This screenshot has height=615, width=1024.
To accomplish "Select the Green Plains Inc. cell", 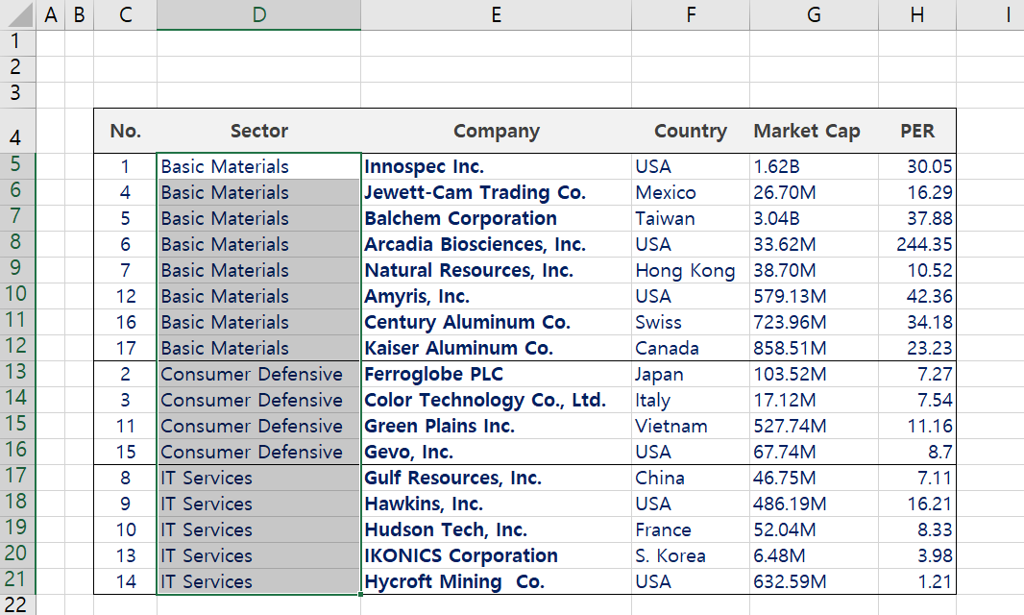I will click(x=497, y=426).
